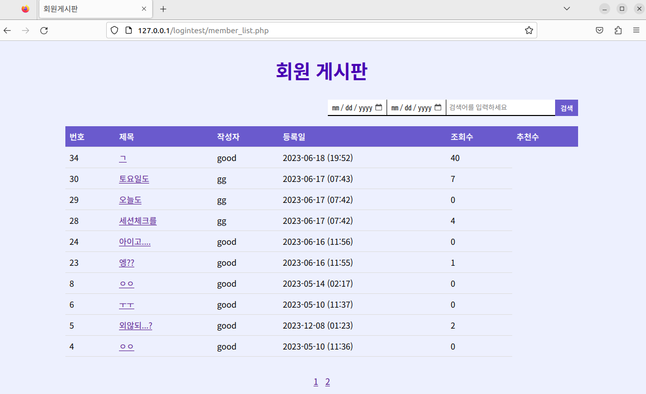This screenshot has width=646, height=394.
Task: Open calendar picker for first date field
Action: (x=378, y=108)
